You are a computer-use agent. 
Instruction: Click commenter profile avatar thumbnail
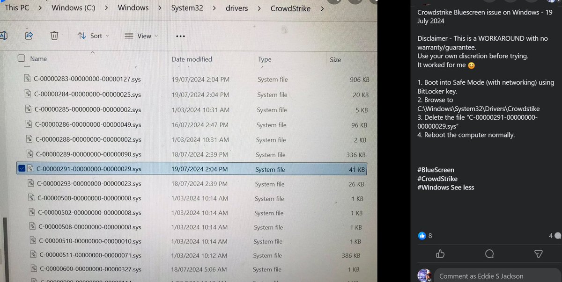(x=424, y=275)
